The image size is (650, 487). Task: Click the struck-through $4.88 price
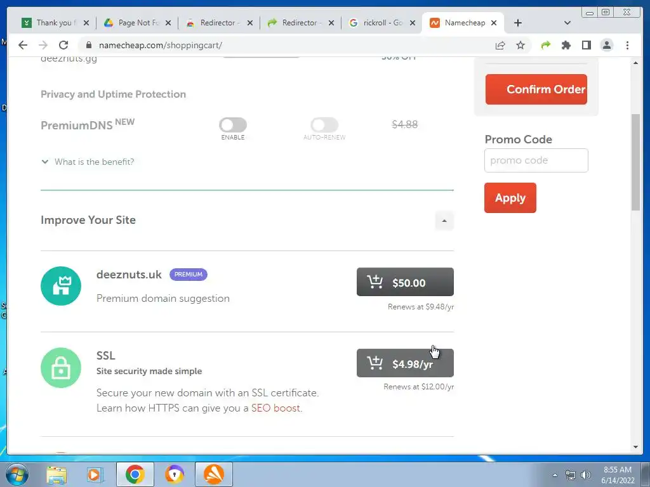pos(404,125)
